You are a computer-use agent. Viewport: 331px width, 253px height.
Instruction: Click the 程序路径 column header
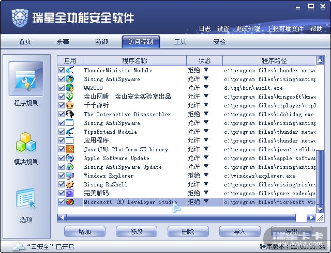point(269,61)
